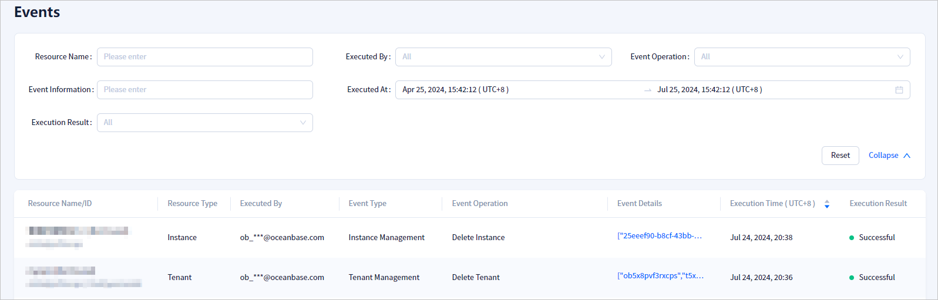
Task: Click the Resource Name/ID column header
Action: click(x=60, y=204)
